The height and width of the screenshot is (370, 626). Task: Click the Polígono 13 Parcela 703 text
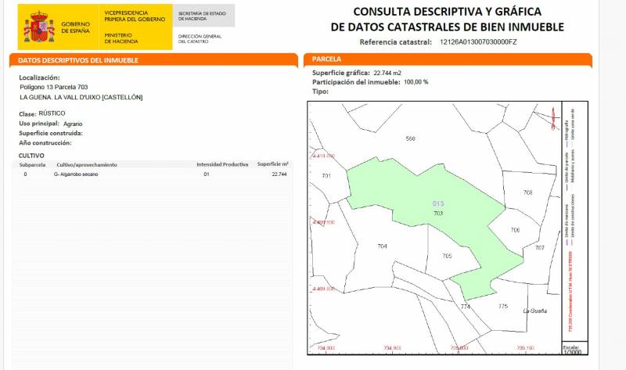tap(54, 87)
